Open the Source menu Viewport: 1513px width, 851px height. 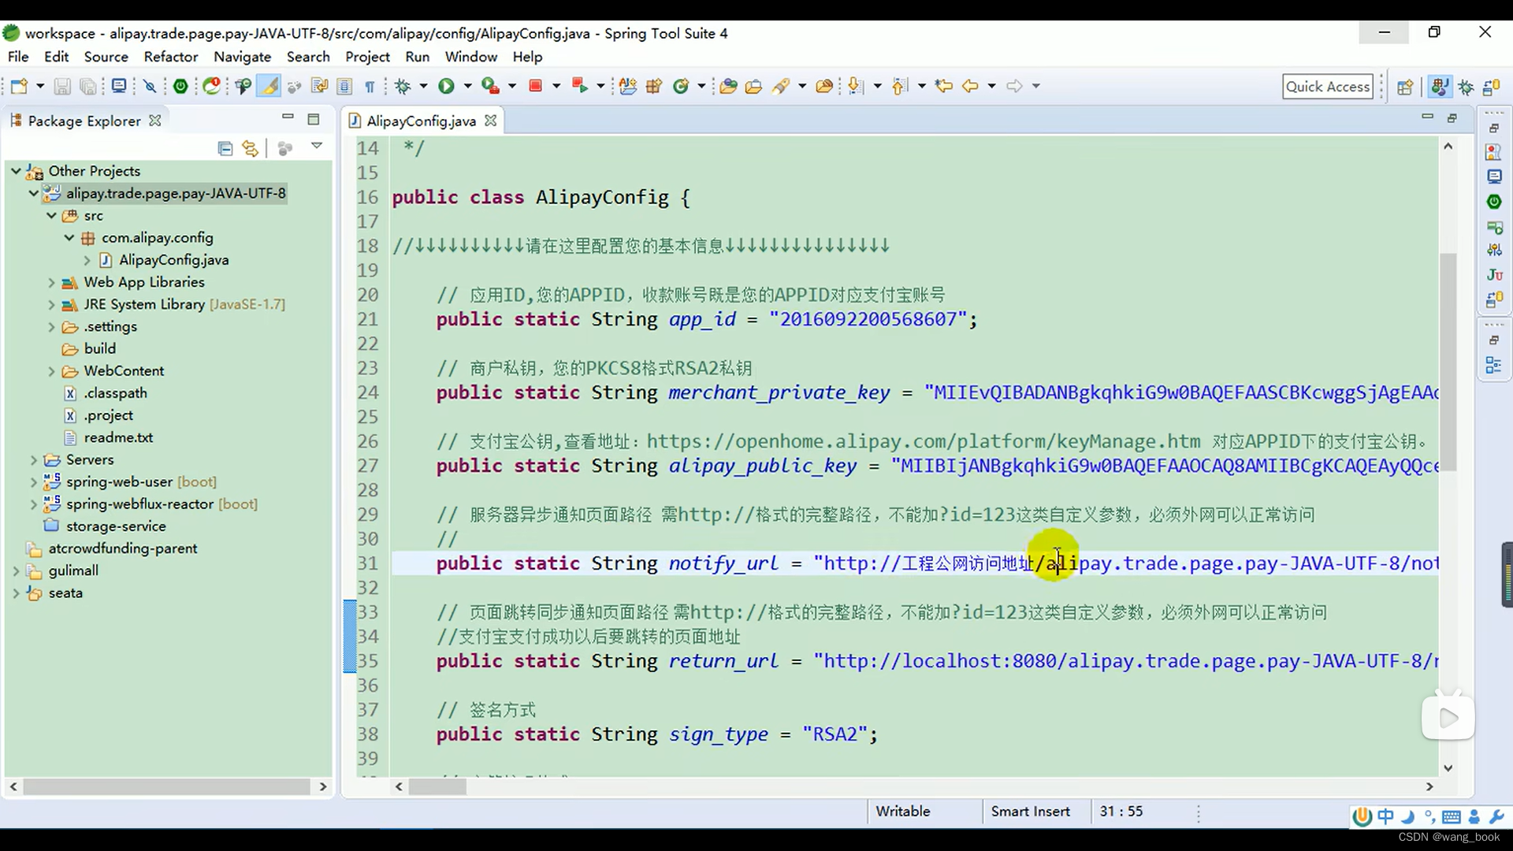point(106,57)
